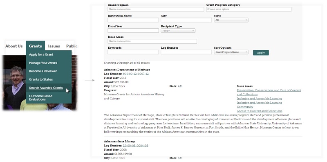
Task: Open the Issues menu item
Action: tap(54, 46)
